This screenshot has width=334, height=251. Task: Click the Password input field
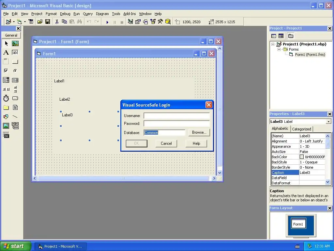click(x=176, y=124)
